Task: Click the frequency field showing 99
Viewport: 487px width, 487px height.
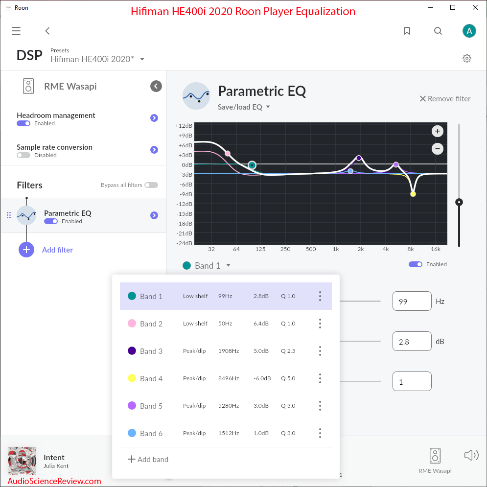Action: [412, 301]
